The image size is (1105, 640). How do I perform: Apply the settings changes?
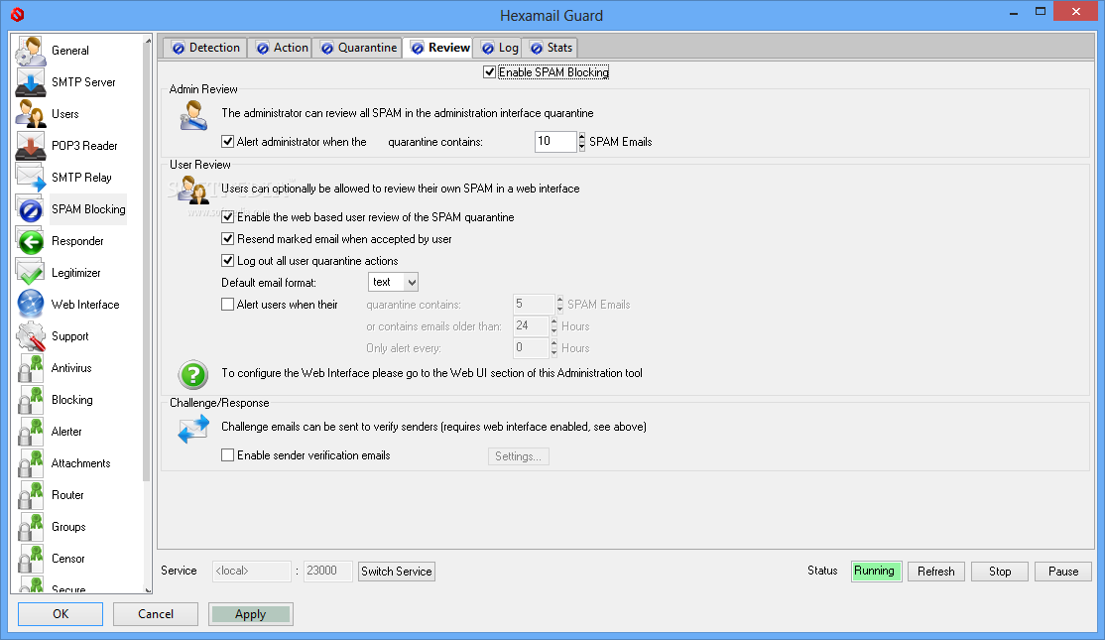(251, 614)
